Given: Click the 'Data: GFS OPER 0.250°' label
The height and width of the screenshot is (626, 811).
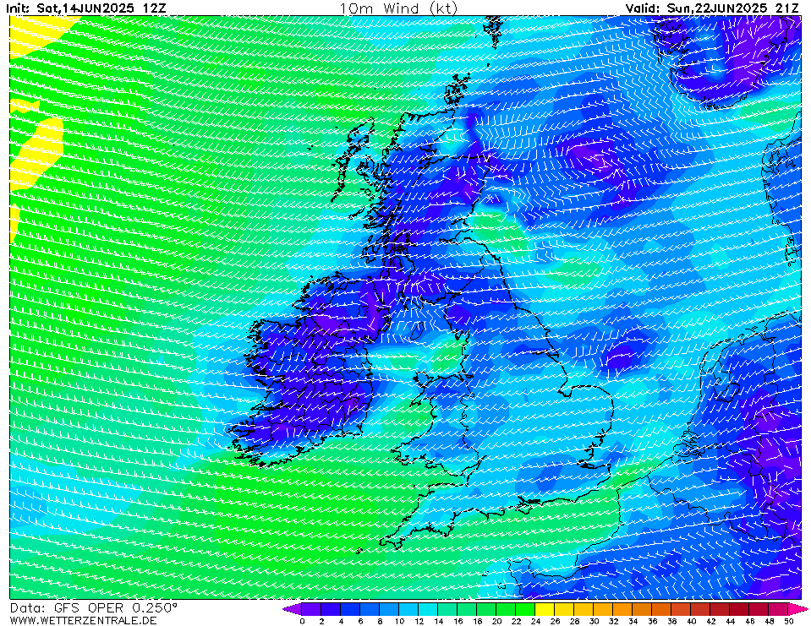Looking at the screenshot, I should click(x=93, y=608).
